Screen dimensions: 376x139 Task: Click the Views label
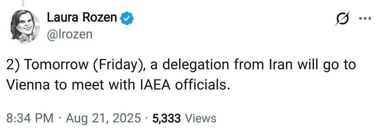(202, 118)
